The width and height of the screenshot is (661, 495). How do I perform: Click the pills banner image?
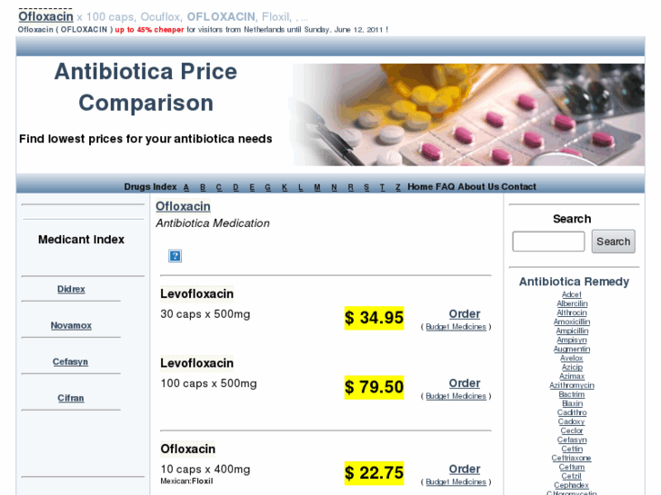[x=471, y=114]
